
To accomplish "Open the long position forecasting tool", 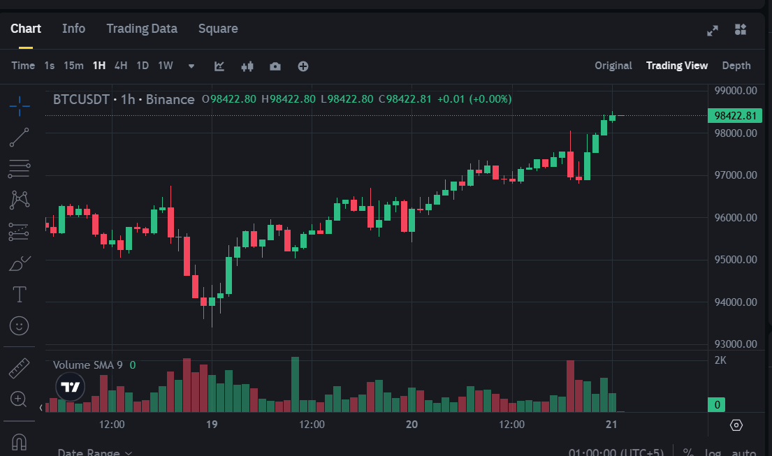I will 19,232.
